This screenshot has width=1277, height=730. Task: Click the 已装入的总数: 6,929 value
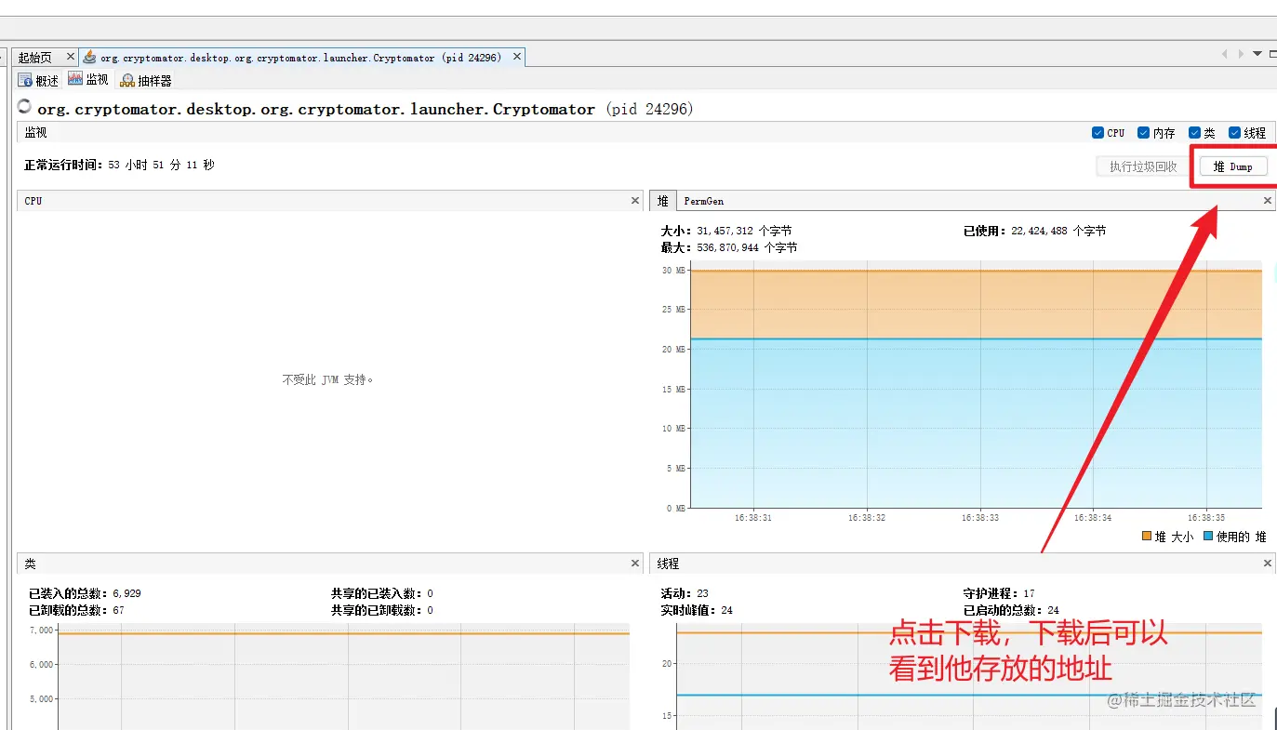pos(85,593)
